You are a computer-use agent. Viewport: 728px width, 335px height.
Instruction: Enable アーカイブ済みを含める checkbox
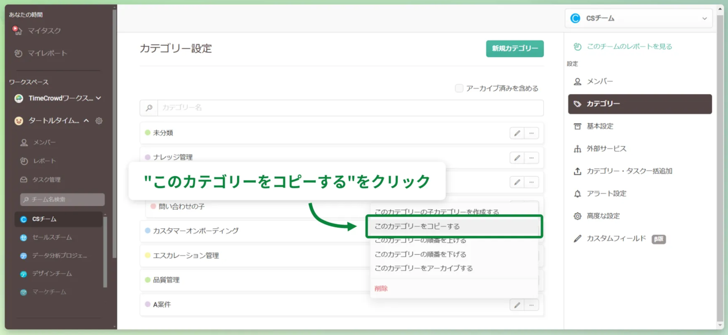[x=459, y=88]
